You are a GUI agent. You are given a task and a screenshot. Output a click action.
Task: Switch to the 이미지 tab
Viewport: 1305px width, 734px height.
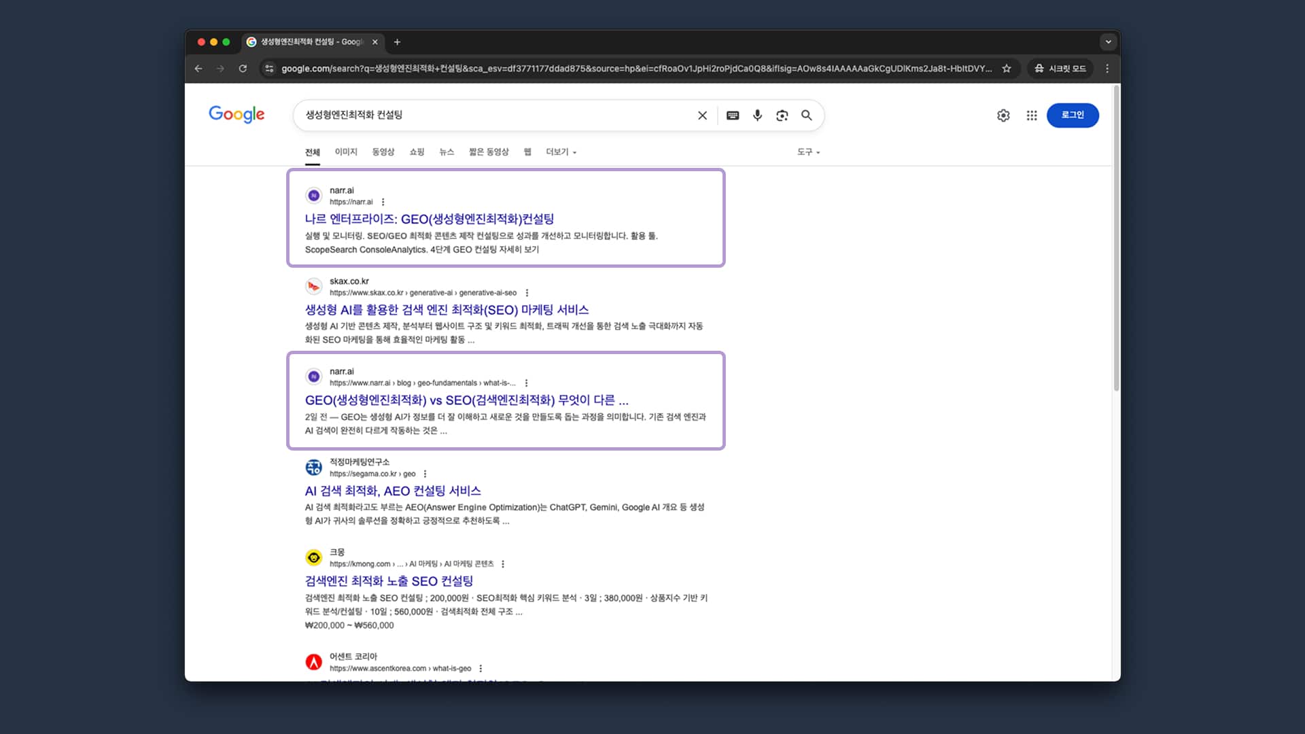345,152
